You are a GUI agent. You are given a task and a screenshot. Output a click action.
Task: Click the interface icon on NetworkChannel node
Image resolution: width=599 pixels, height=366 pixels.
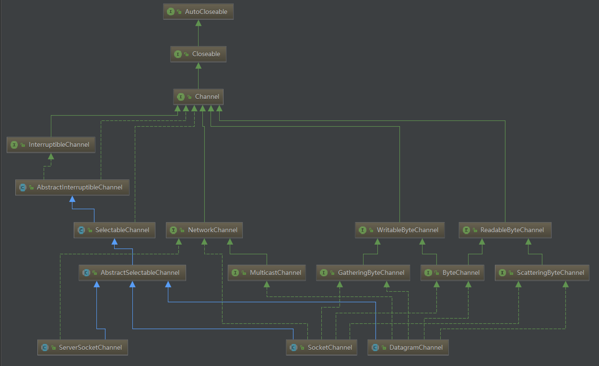pos(174,230)
